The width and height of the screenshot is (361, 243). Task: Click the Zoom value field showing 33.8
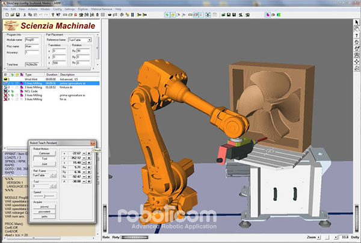click(x=345, y=237)
